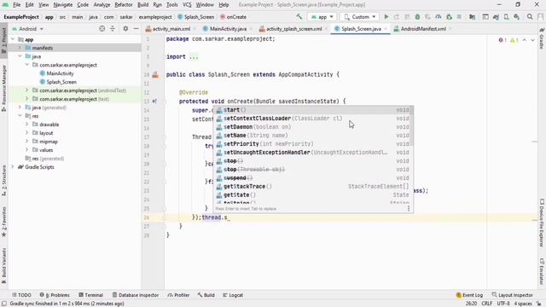Image resolution: width=546 pixels, height=307 pixels.
Task: Click the Collapse All icon in Project panel
Action: pyautogui.click(x=113, y=28)
